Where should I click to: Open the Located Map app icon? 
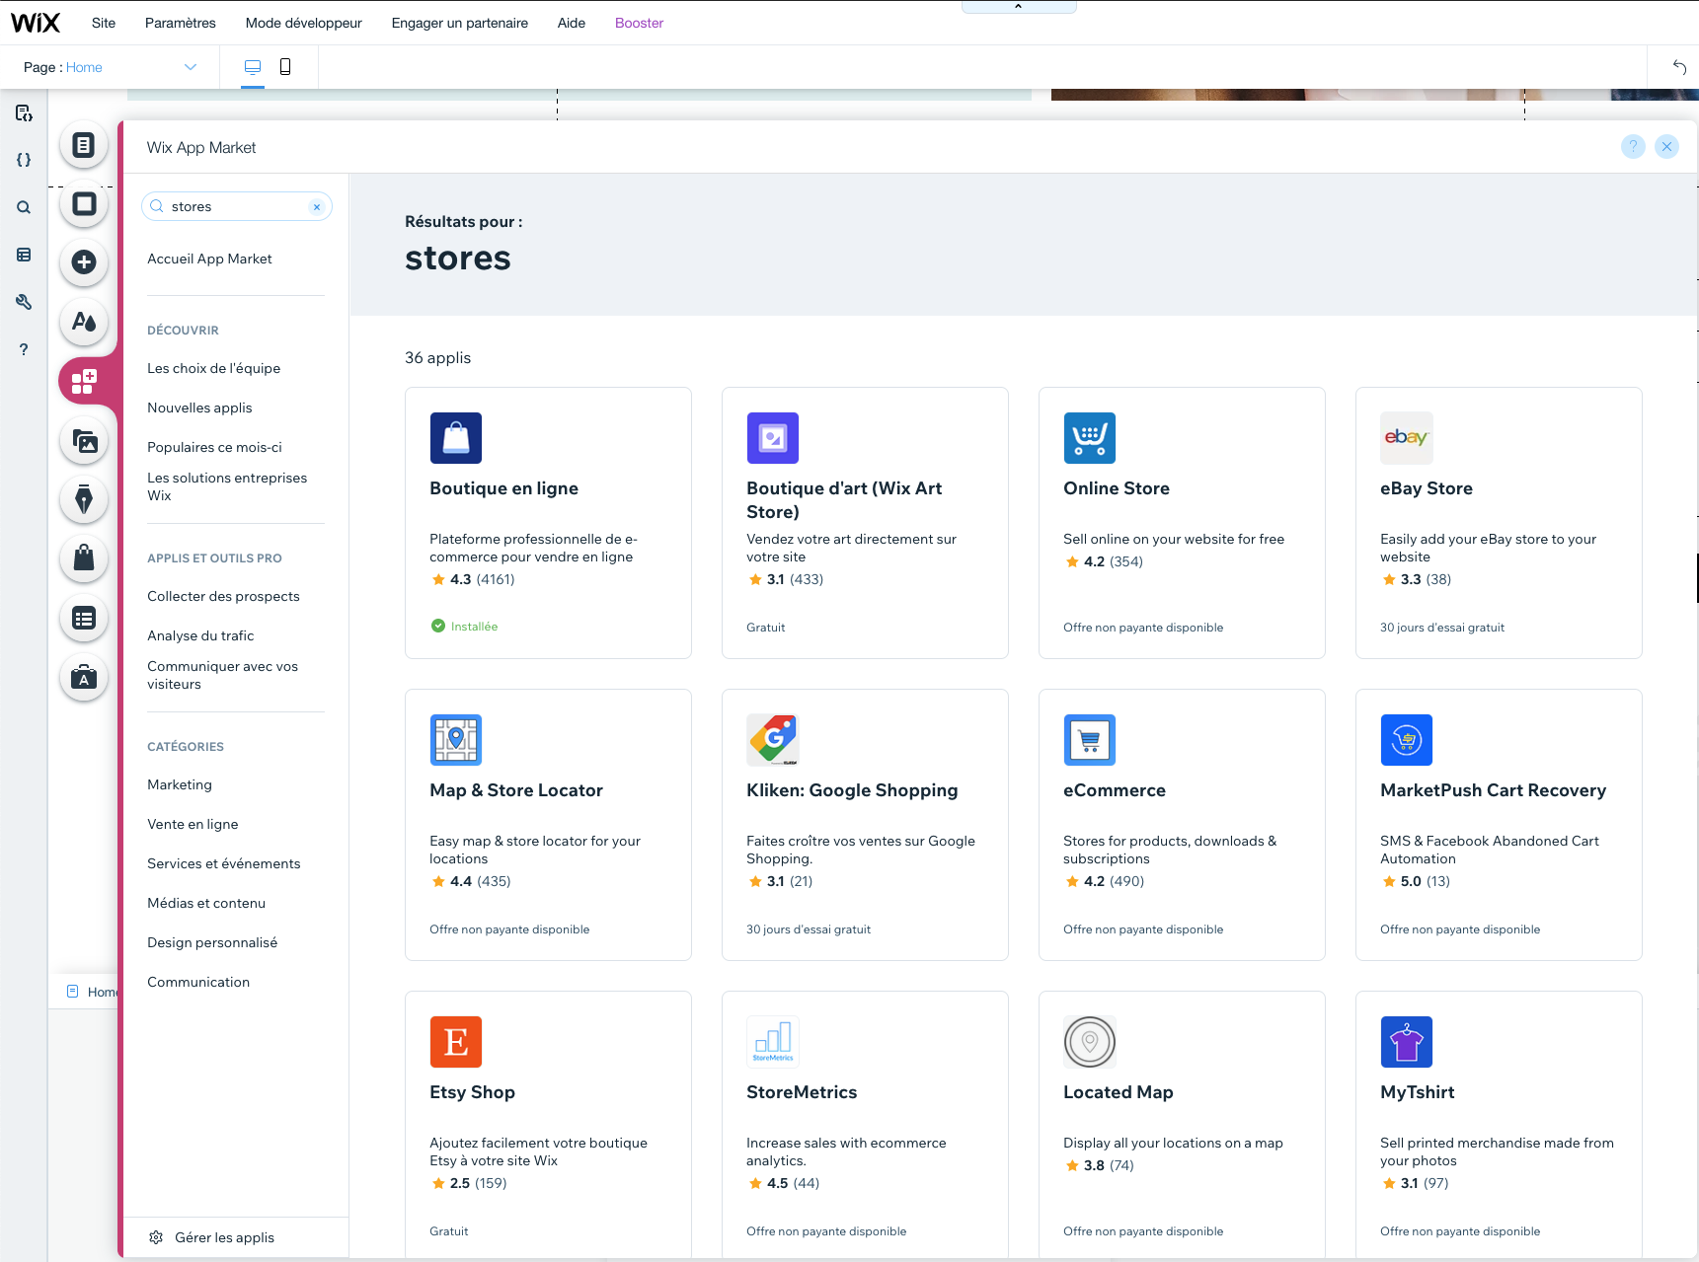pos(1090,1042)
